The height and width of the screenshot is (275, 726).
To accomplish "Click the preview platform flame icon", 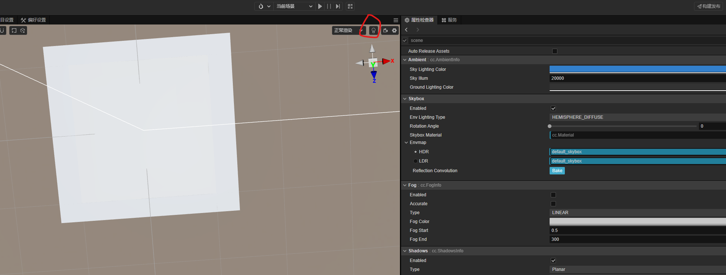I will point(261,6).
